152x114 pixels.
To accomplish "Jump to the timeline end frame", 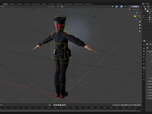I will coord(65,105).
